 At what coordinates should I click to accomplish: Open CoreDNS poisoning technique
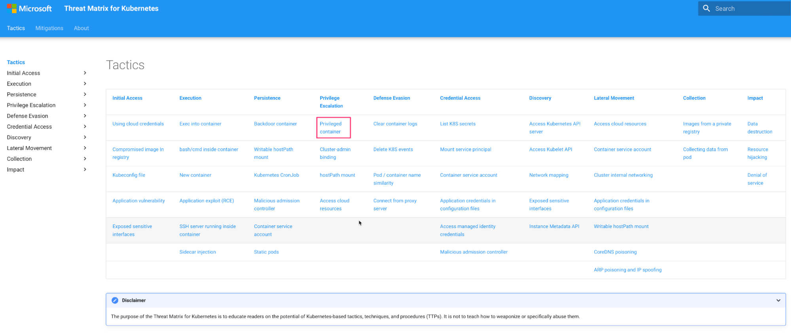pyautogui.click(x=615, y=252)
